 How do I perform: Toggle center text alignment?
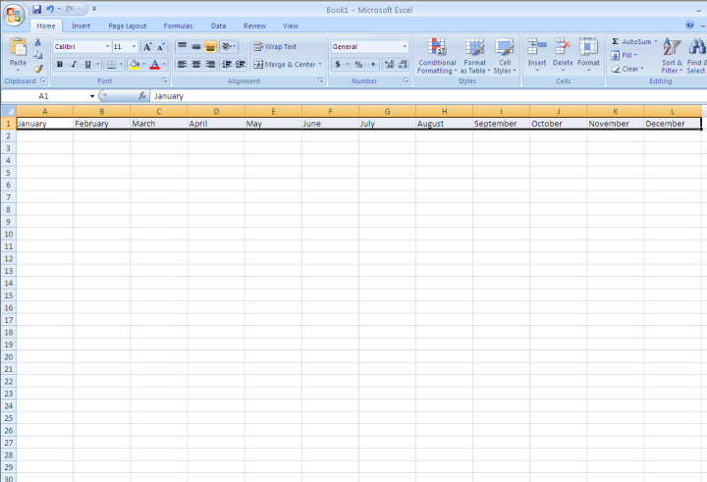pos(196,65)
